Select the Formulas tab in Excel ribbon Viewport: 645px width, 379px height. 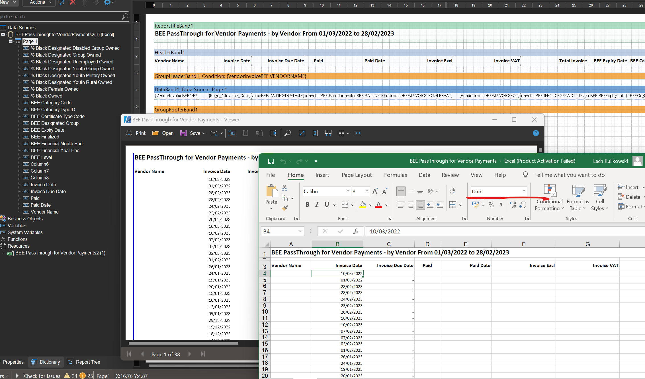[395, 175]
